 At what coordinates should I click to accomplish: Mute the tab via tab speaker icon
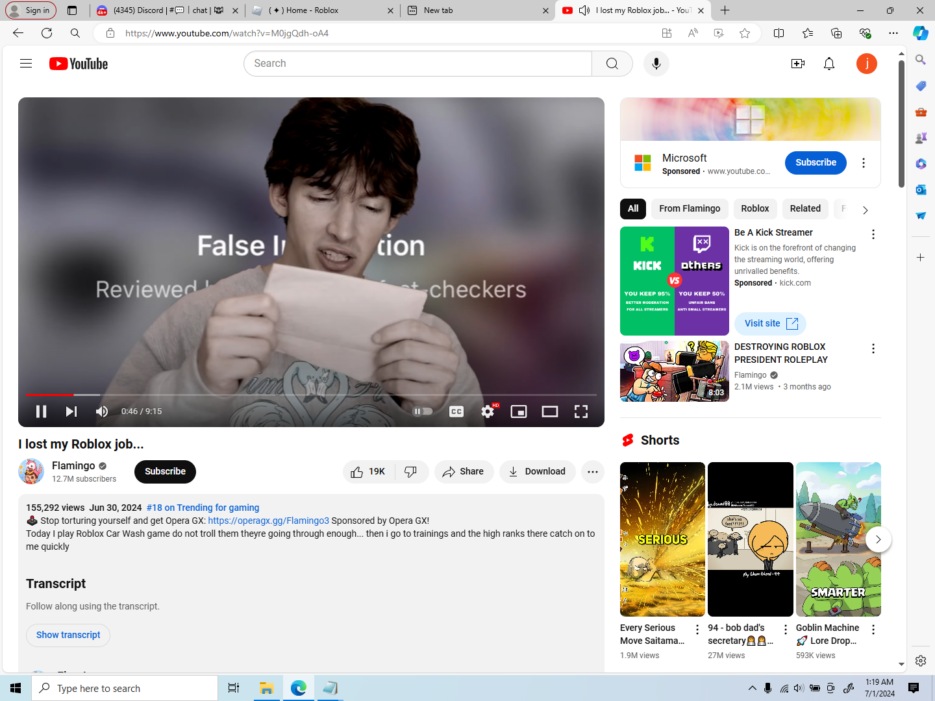coord(584,10)
